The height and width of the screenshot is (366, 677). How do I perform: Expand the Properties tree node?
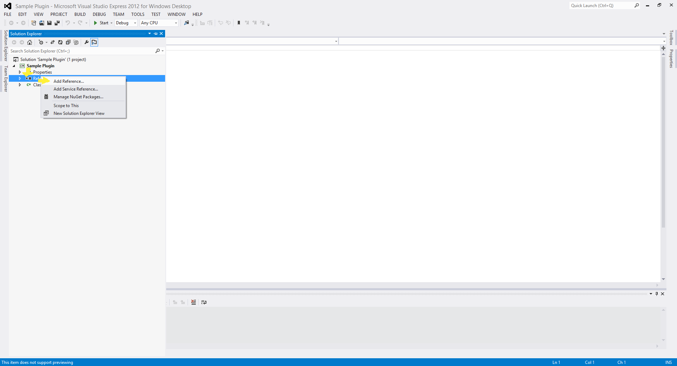20,72
